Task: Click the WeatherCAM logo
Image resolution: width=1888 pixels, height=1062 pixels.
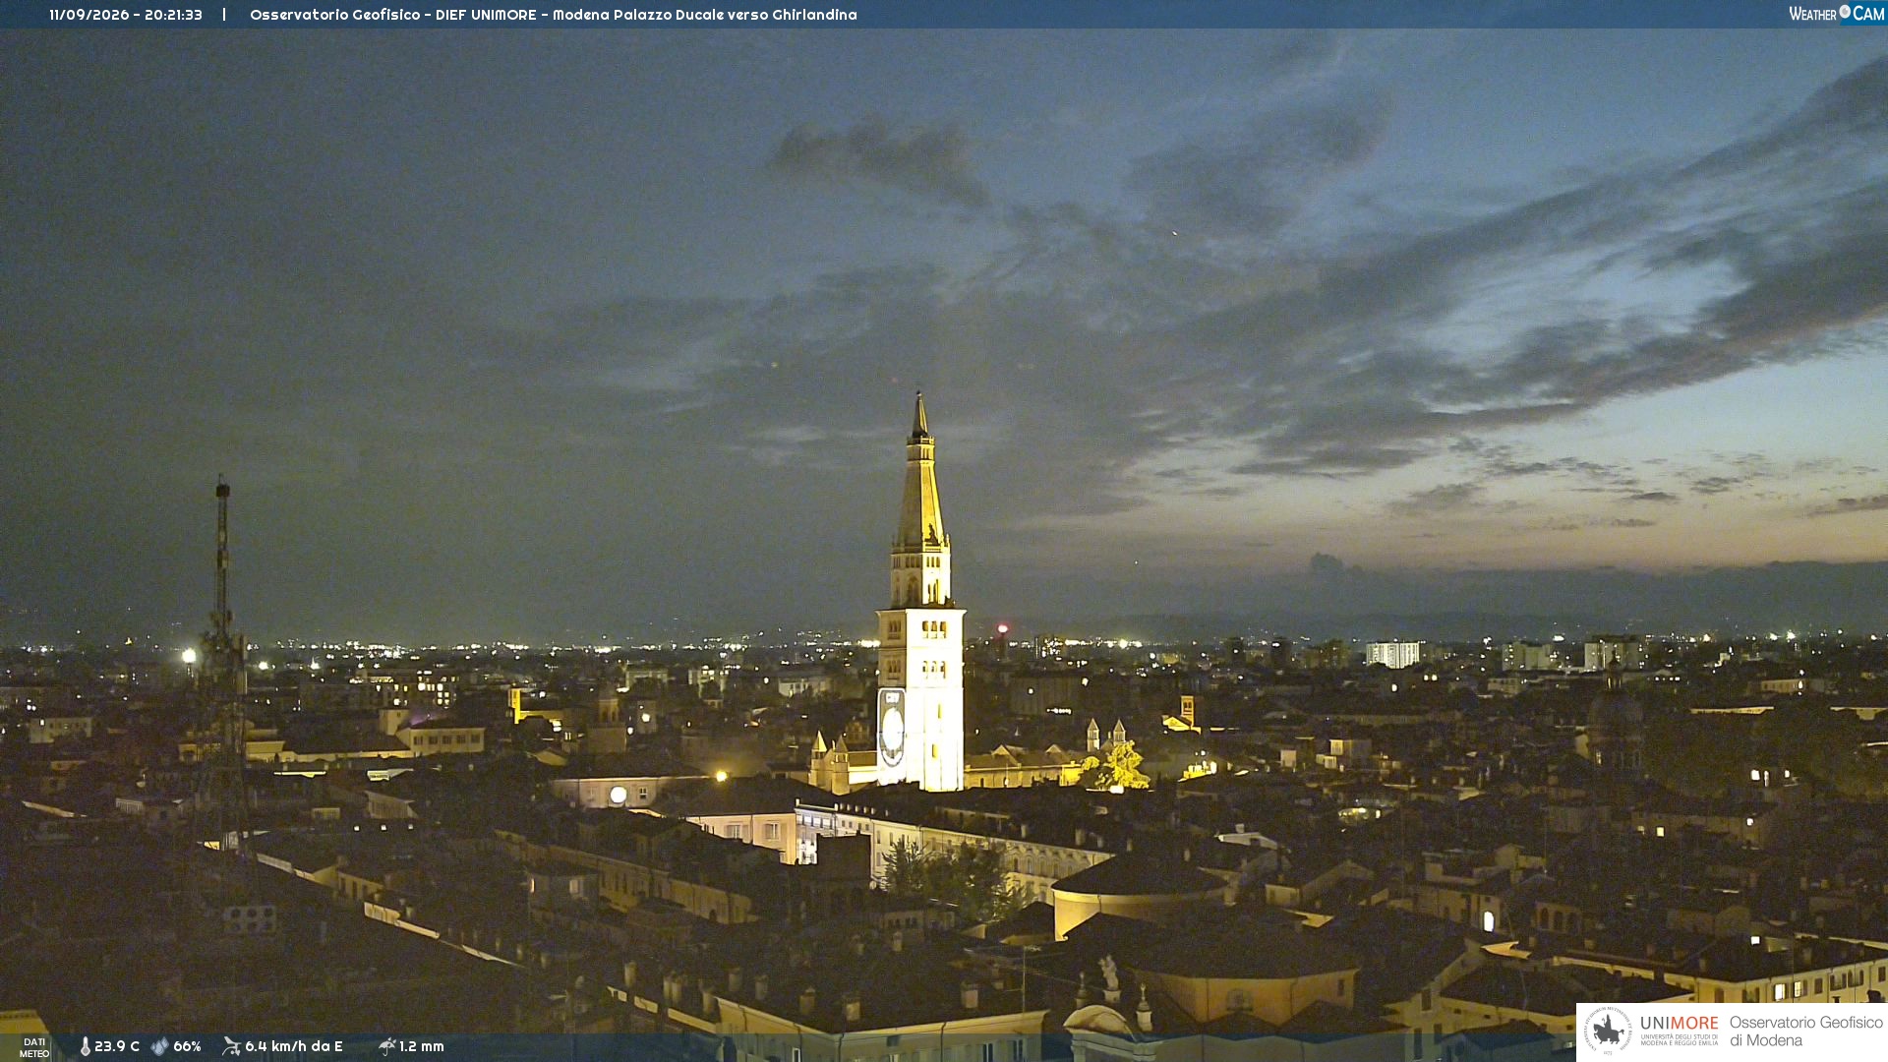Action: point(1836,13)
